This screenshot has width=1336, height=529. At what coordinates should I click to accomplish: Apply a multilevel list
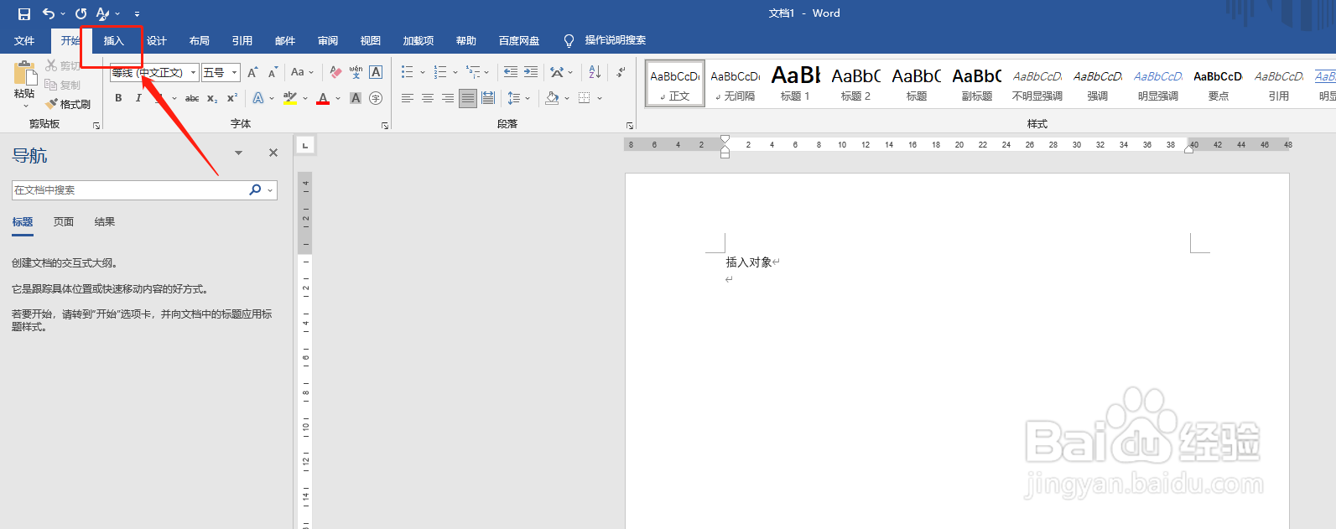point(473,73)
